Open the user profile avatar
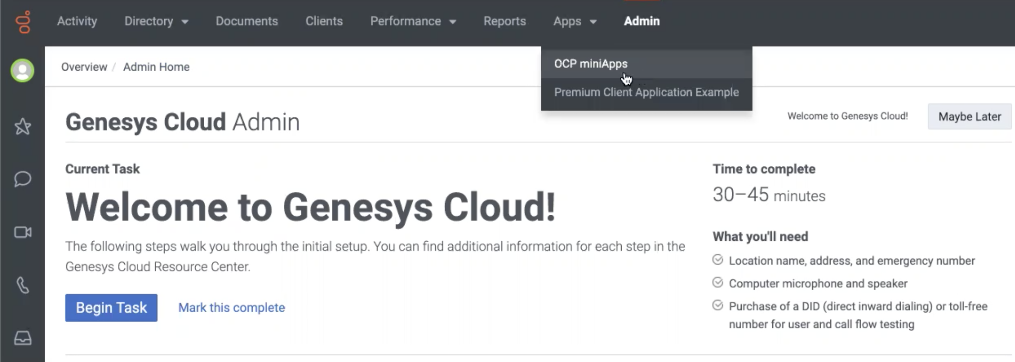Image resolution: width=1015 pixels, height=362 pixels. coord(22,71)
